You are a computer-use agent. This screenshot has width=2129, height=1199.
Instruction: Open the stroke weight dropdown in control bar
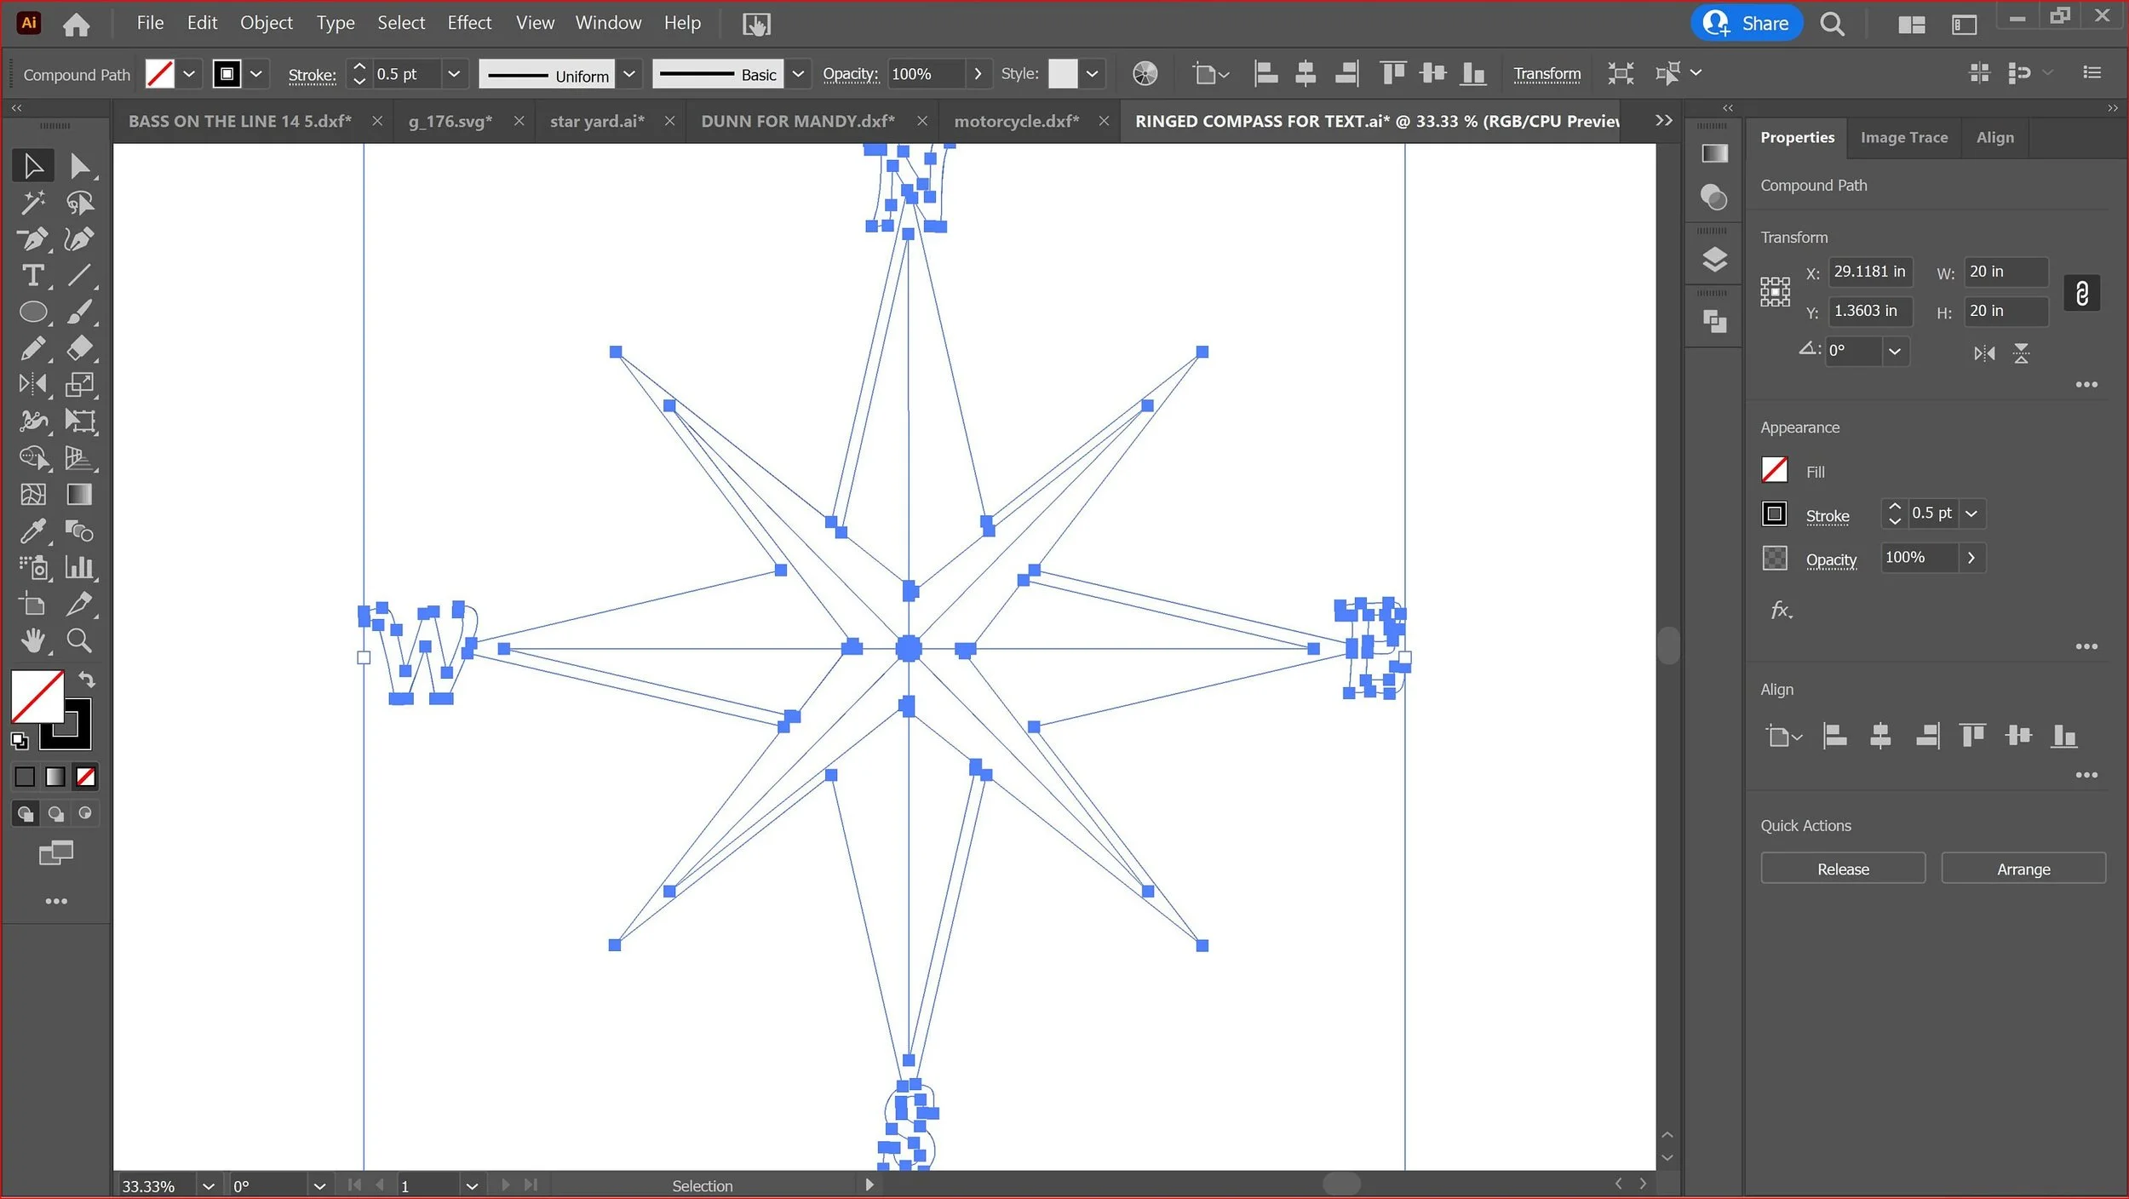click(454, 74)
